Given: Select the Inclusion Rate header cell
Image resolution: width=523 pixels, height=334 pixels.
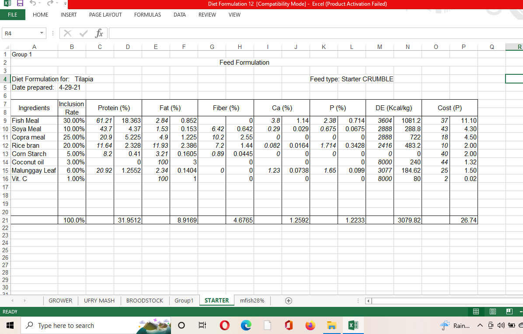Looking at the screenshot, I should pyautogui.click(x=72, y=108).
